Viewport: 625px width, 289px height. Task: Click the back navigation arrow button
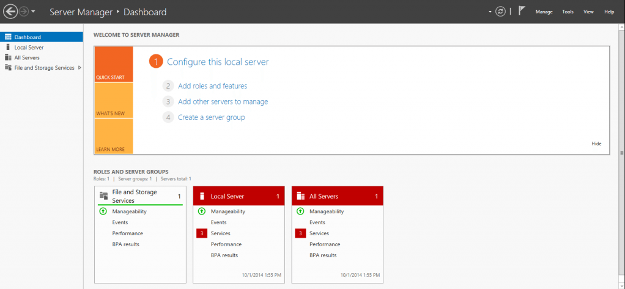10,12
